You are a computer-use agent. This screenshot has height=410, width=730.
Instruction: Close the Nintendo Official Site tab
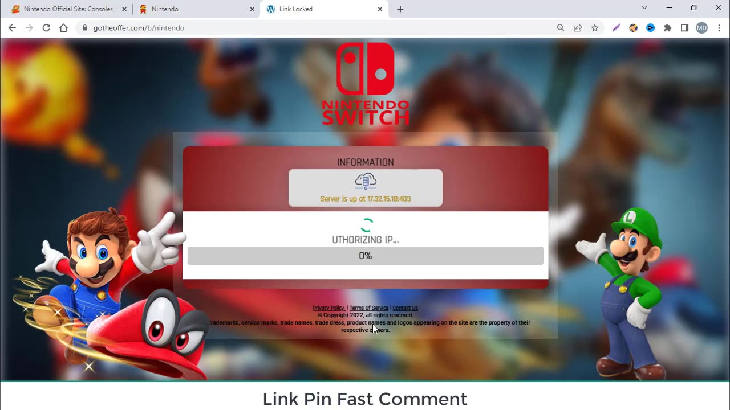[x=124, y=9]
